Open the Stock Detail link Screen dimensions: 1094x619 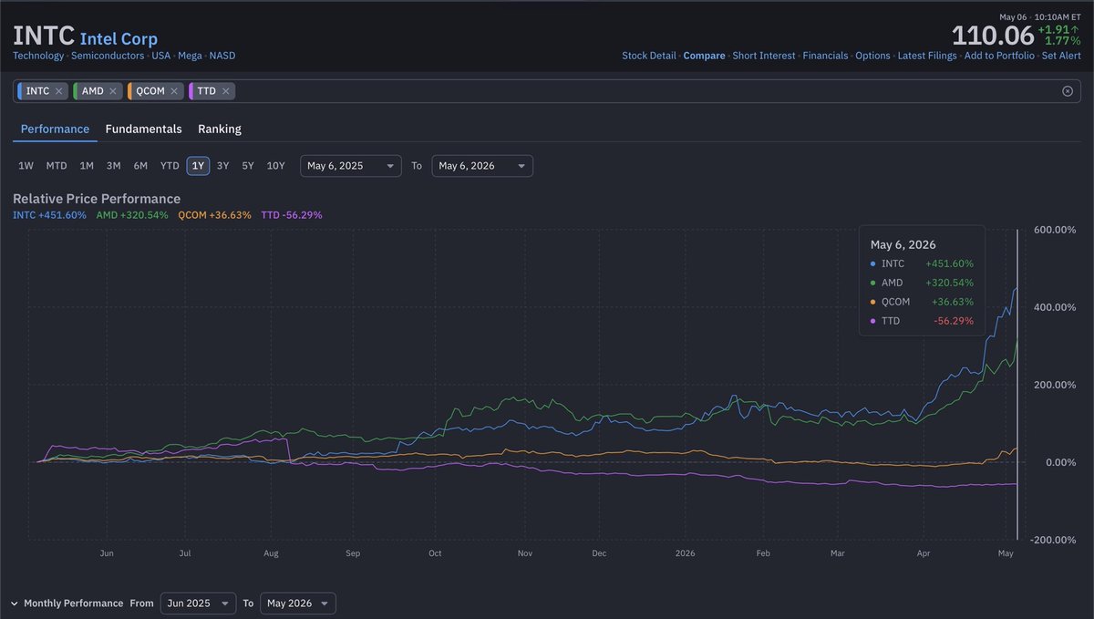pos(649,56)
